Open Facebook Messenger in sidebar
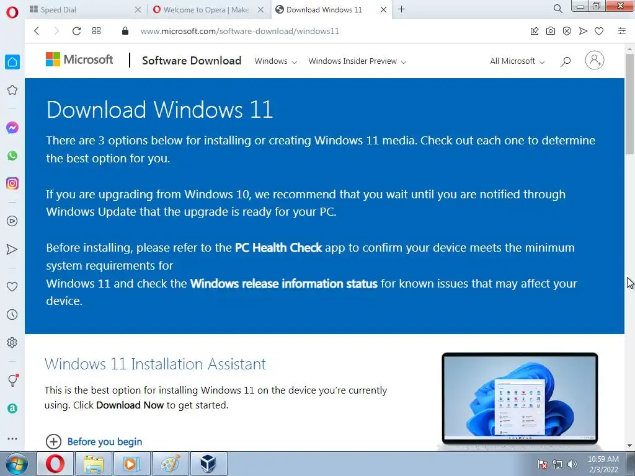The width and height of the screenshot is (635, 476). [12, 128]
